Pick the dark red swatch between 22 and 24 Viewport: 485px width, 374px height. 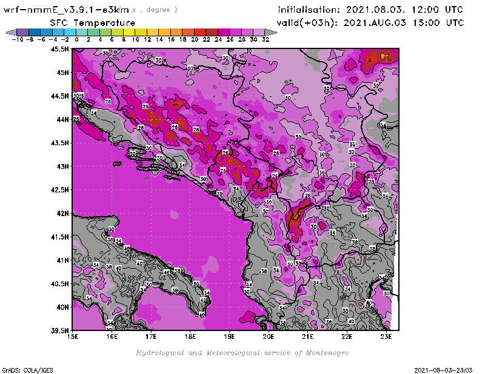(212, 33)
